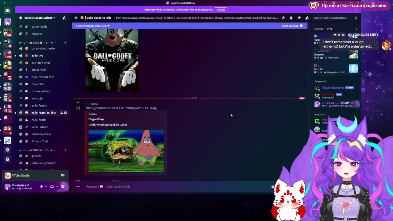The width and height of the screenshot is (393, 221).
Task: Open Activity settings gear icon
Action: (331, 29)
